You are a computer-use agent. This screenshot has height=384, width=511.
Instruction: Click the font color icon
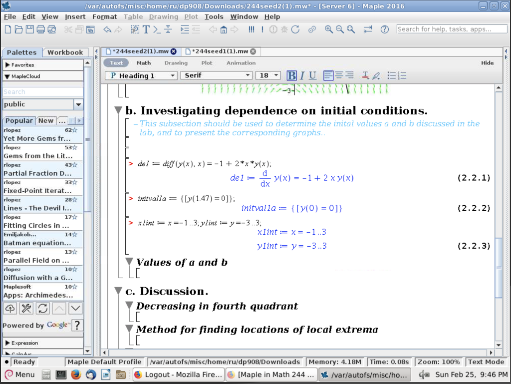[x=365, y=75]
